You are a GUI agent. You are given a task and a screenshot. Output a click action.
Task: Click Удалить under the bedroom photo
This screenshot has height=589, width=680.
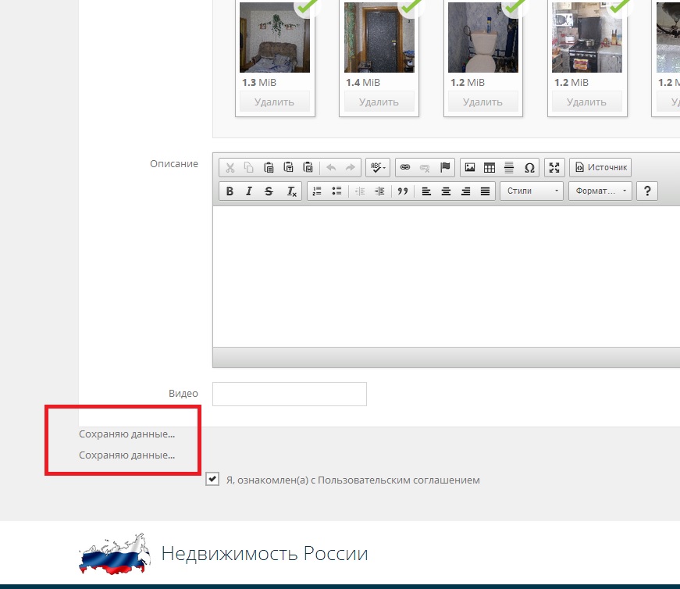274,102
